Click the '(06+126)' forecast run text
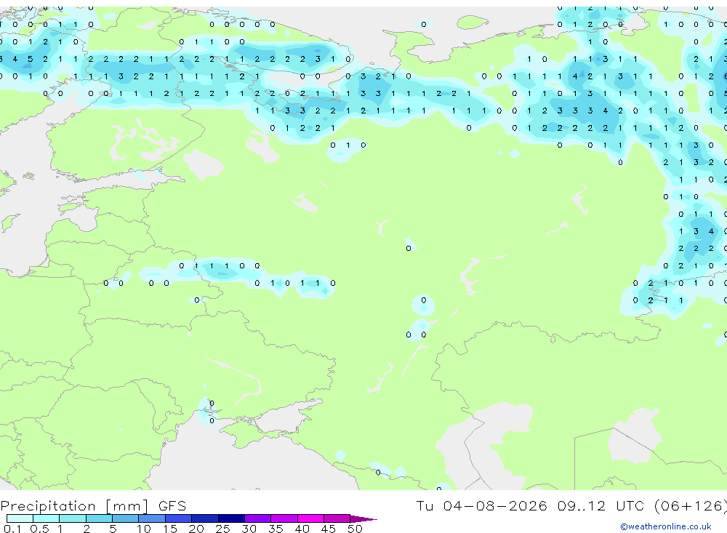This screenshot has width=727, height=533. click(690, 505)
